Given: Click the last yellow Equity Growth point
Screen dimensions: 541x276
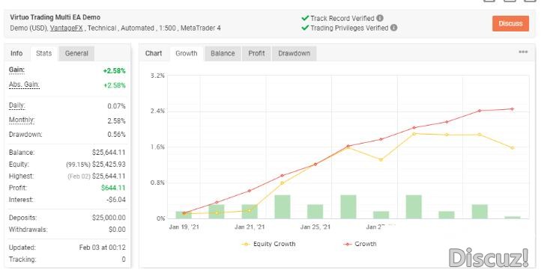Looking at the screenshot, I should point(513,148).
